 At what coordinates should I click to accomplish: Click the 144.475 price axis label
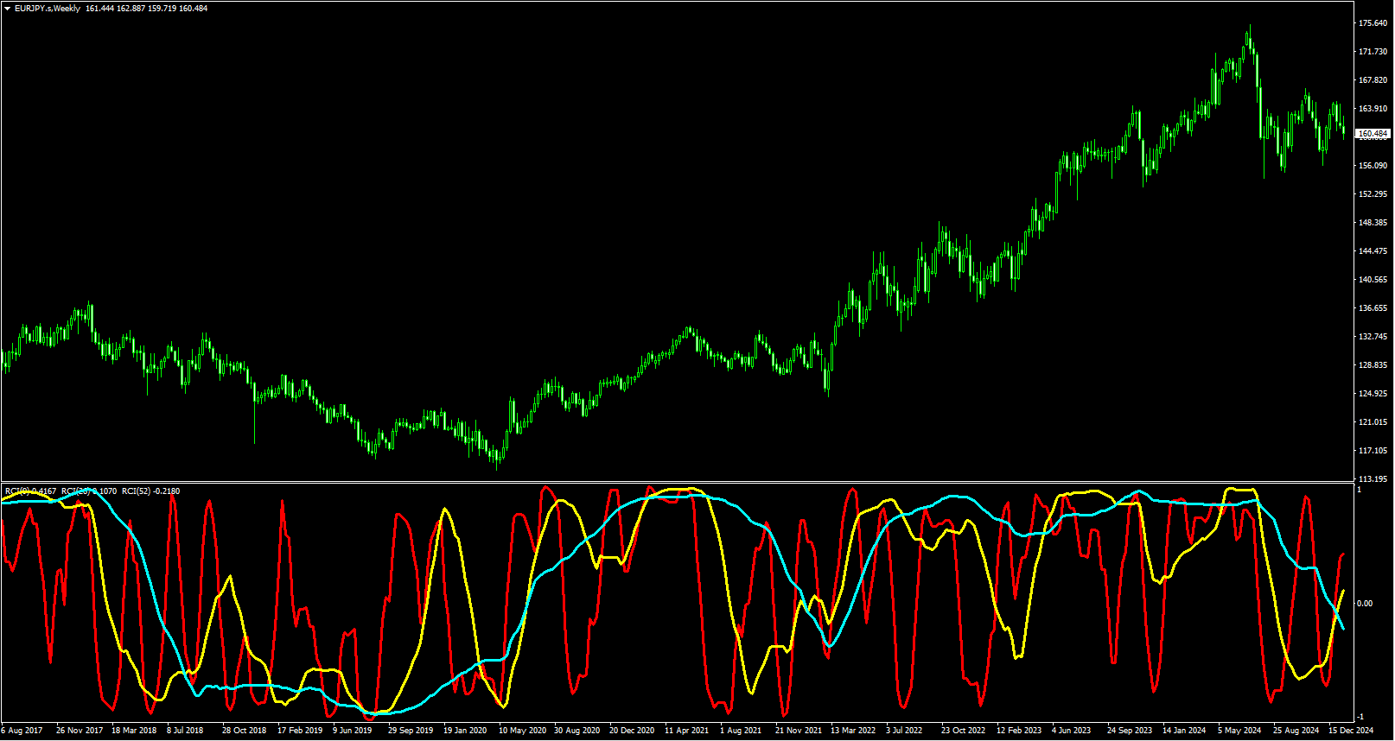pyautogui.click(x=1373, y=251)
